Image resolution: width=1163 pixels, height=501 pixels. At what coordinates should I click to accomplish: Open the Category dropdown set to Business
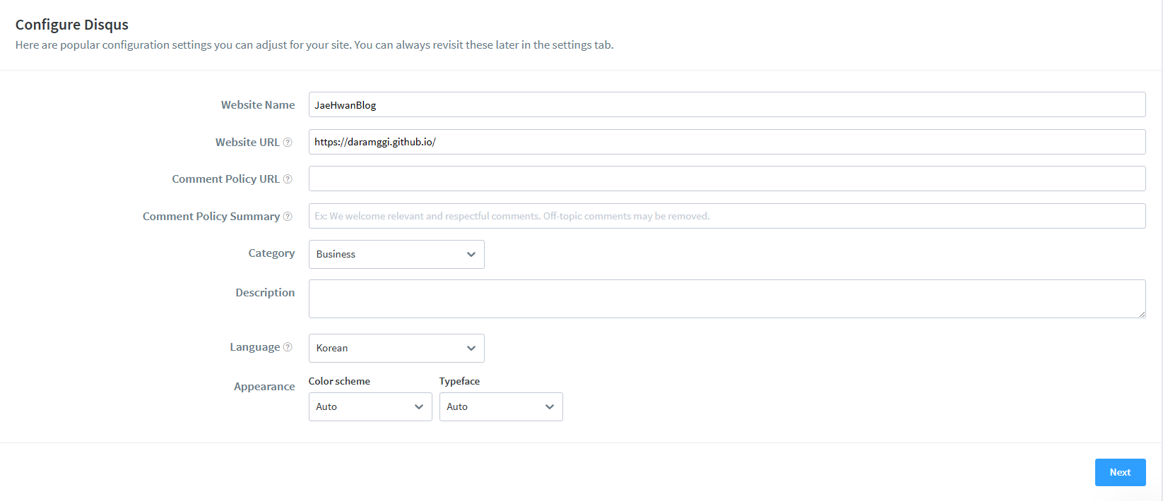[x=396, y=254]
